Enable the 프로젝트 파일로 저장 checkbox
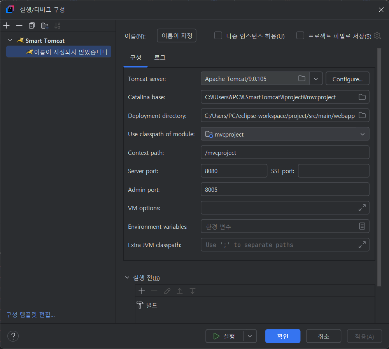Viewport: 389px width, 349px height. pyautogui.click(x=300, y=35)
